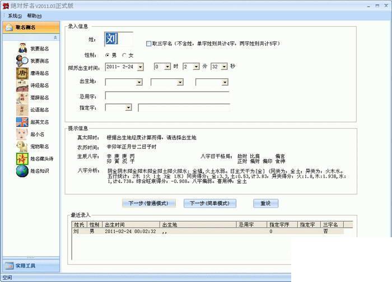The height and width of the screenshot is (282, 392).
Task: Open the 我要测名 magnifier icon
Action: coord(22,60)
